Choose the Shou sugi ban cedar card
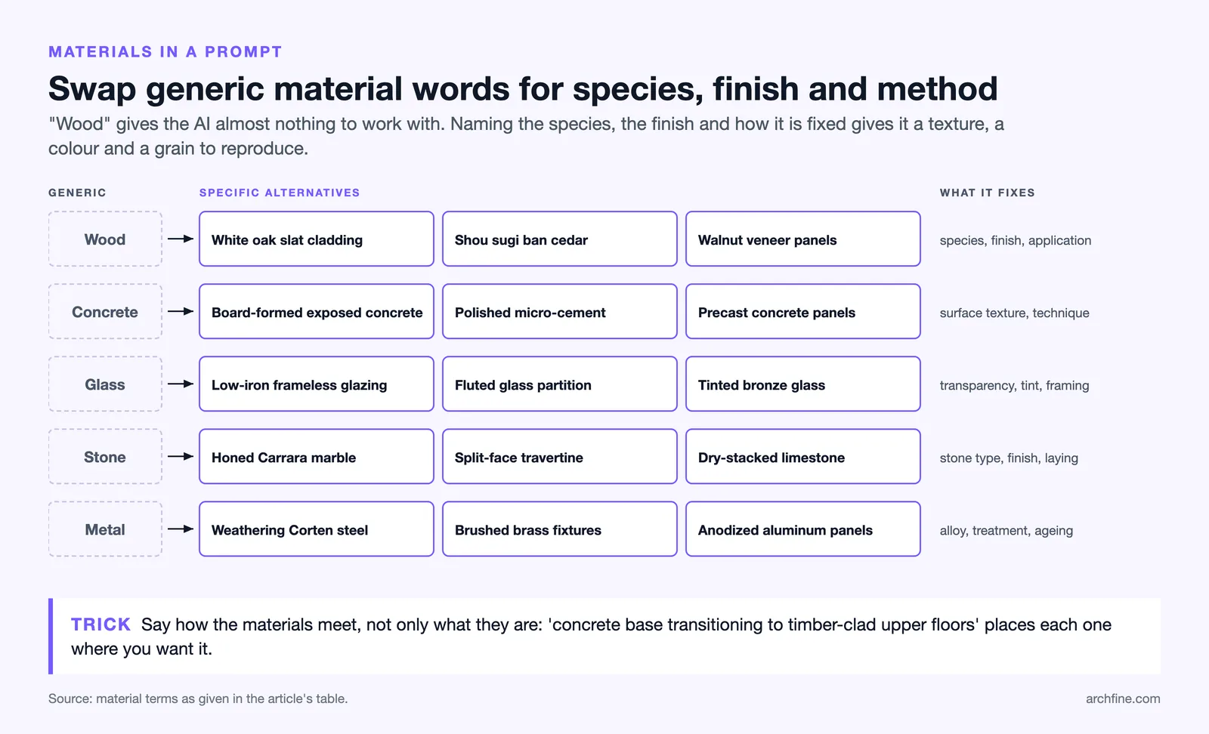 [560, 239]
